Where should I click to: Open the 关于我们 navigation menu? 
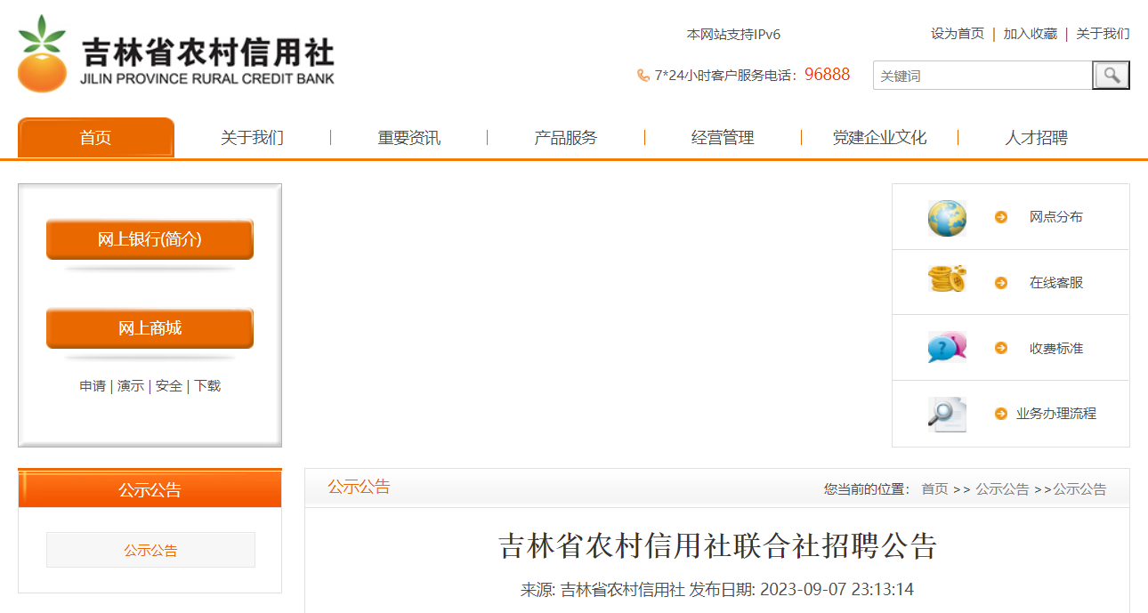(x=252, y=138)
